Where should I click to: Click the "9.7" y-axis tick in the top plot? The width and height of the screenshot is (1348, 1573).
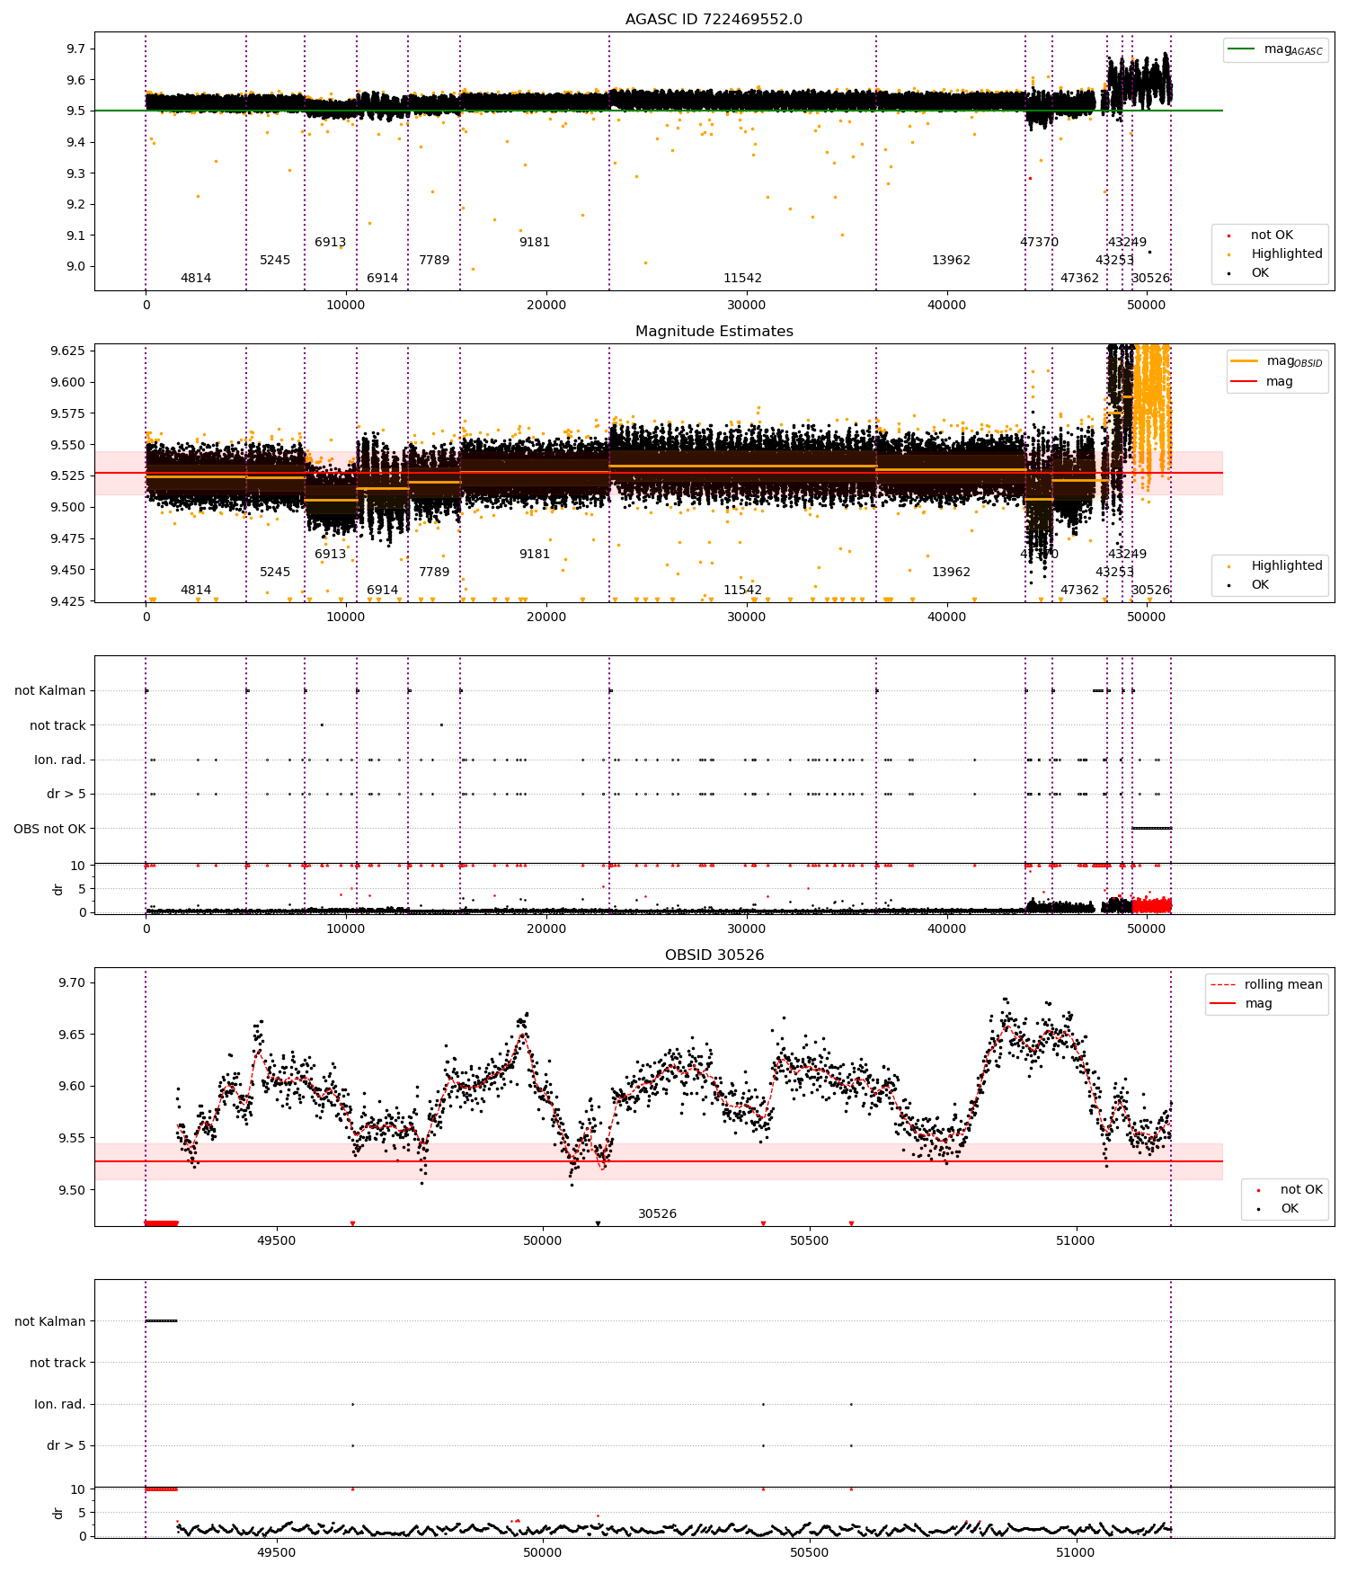[x=75, y=49]
